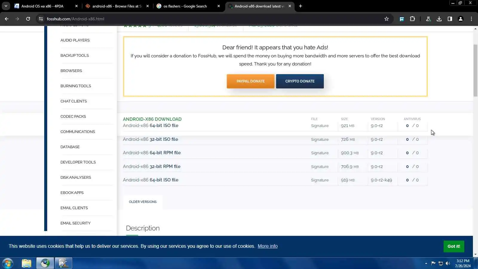Screen dimensions: 478x269
Task: Open Windows Explorer from the taskbar
Action: pos(27,263)
